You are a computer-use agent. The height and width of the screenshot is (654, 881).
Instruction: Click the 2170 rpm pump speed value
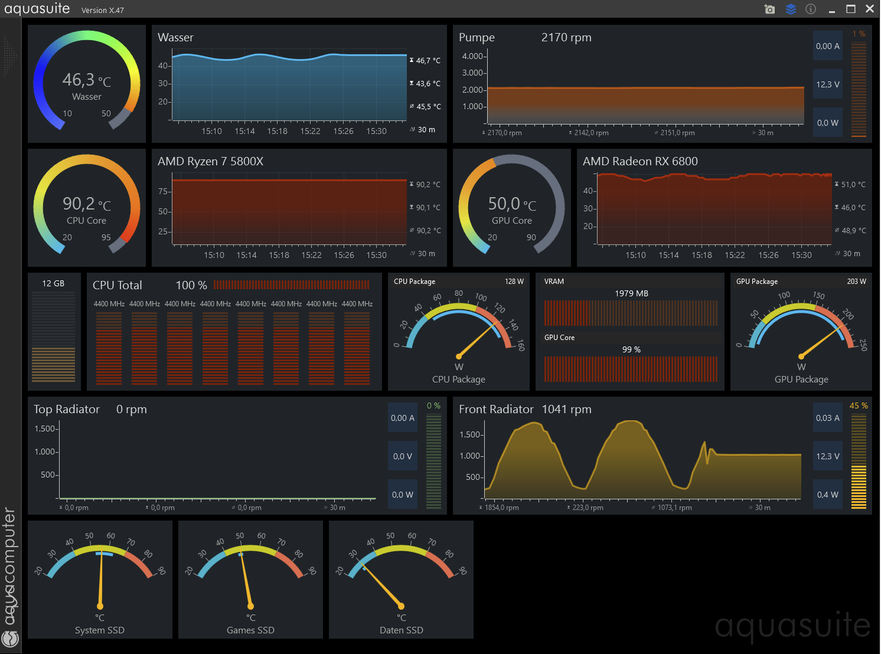pyautogui.click(x=566, y=38)
